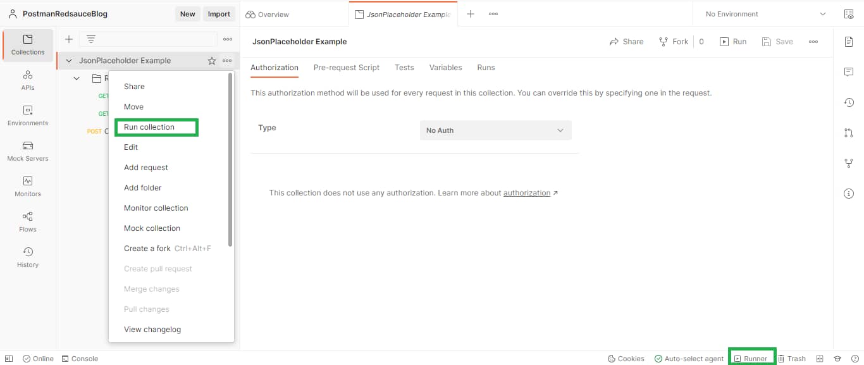The width and height of the screenshot is (864, 365).
Task: Open the environment quick look icon
Action: (849, 14)
